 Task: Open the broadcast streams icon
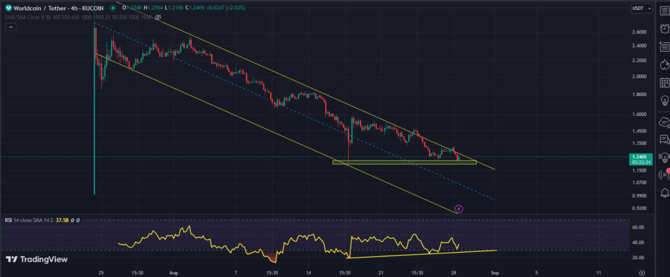pyautogui.click(x=664, y=174)
